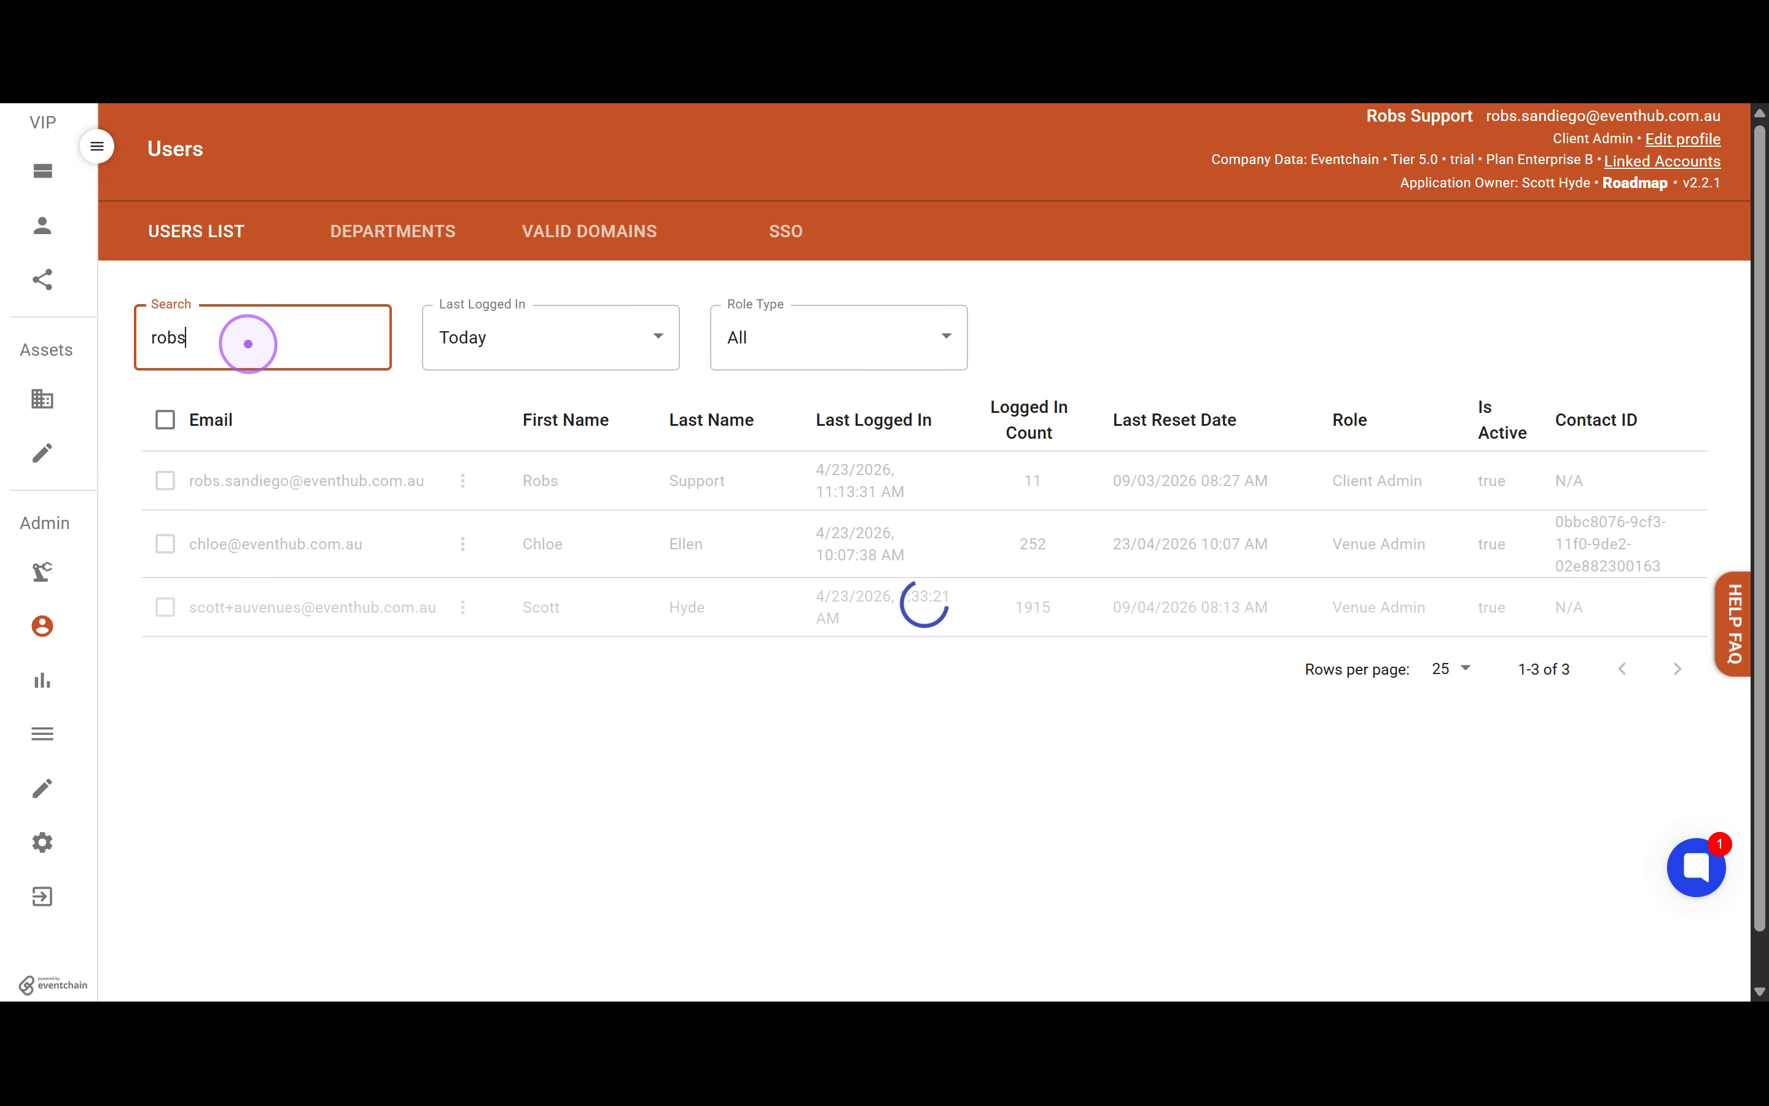Click the Admin pencil edit icon
The width and height of the screenshot is (1769, 1106).
42,788
